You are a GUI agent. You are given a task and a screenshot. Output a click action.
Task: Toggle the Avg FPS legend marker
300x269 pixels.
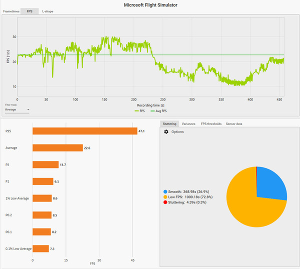[x=152, y=111]
